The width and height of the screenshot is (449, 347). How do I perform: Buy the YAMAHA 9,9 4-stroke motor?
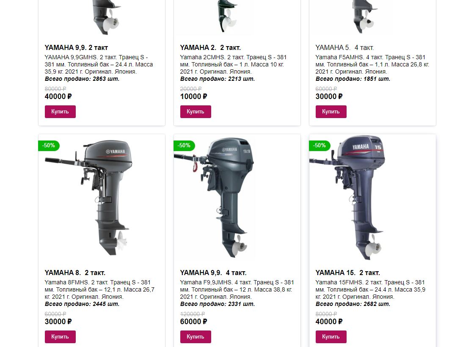(196, 337)
